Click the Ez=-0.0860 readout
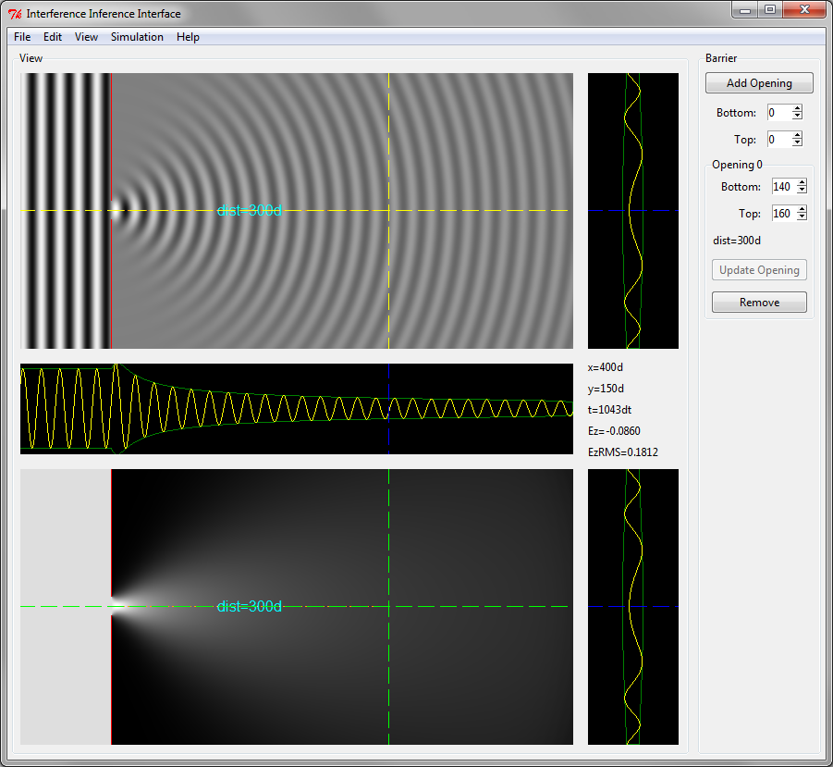 point(614,431)
